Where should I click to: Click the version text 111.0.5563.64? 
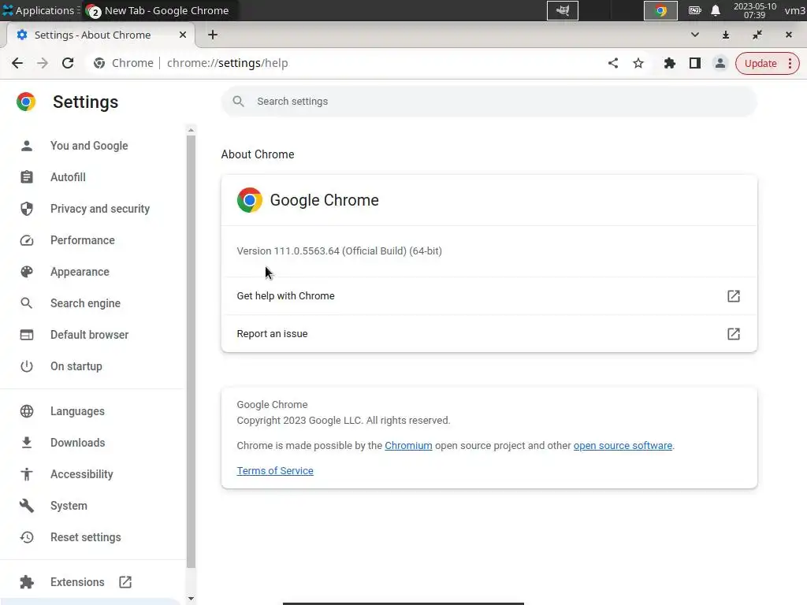(x=307, y=251)
